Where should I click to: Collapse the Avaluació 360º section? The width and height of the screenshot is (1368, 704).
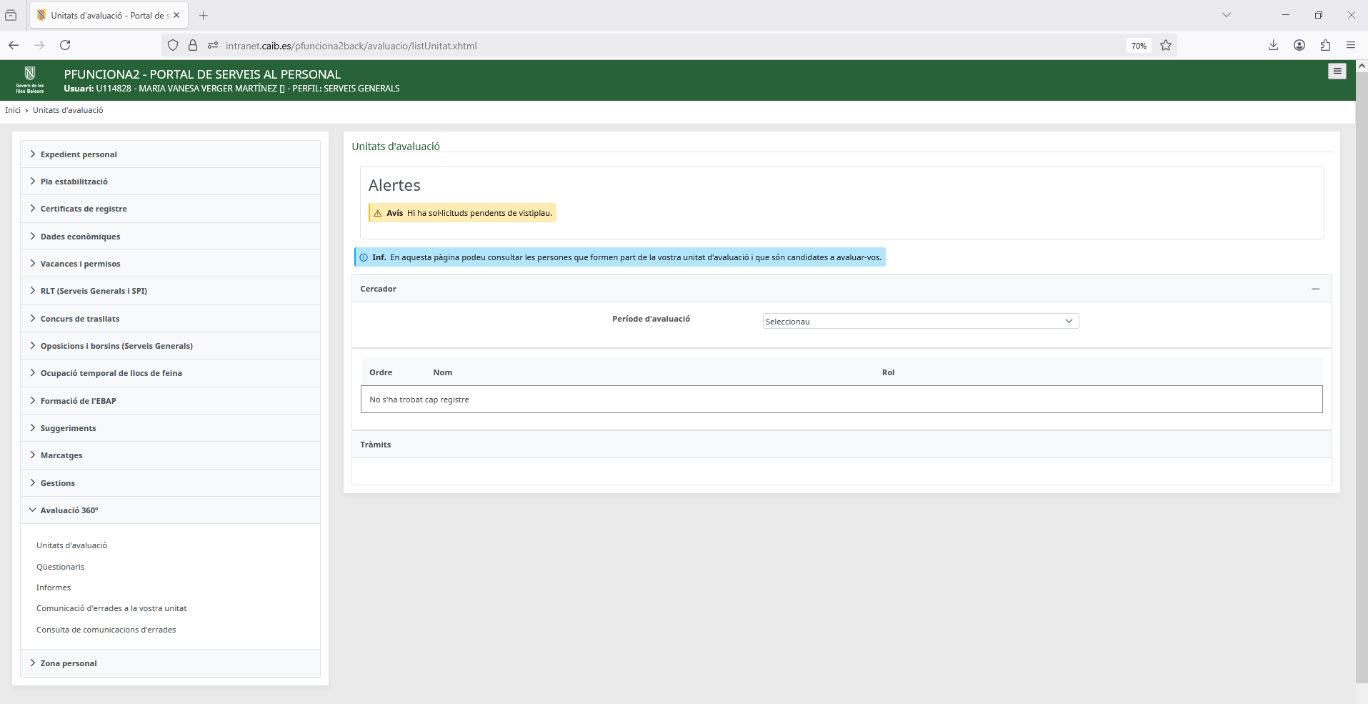[x=69, y=510]
